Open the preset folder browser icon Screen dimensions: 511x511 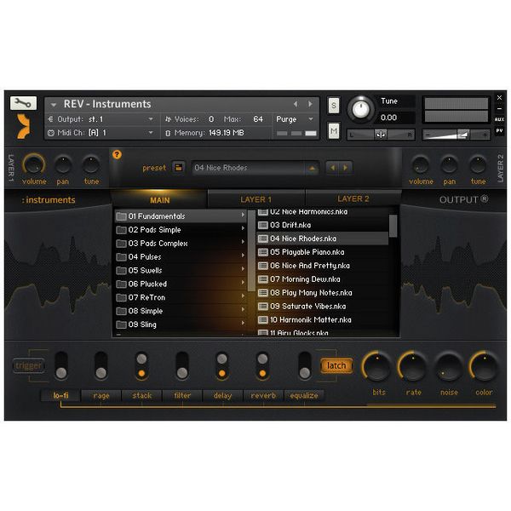178,168
